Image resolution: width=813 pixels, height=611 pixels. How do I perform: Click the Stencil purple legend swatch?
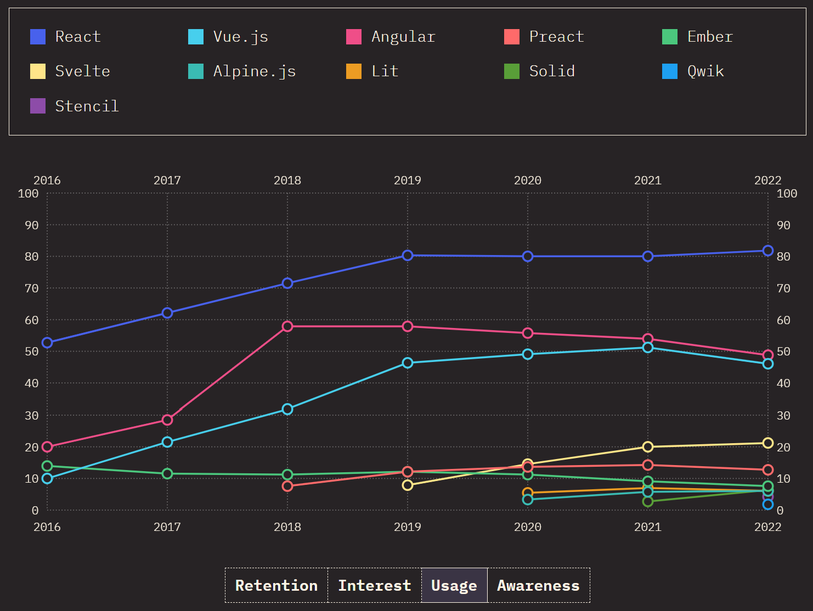click(38, 106)
